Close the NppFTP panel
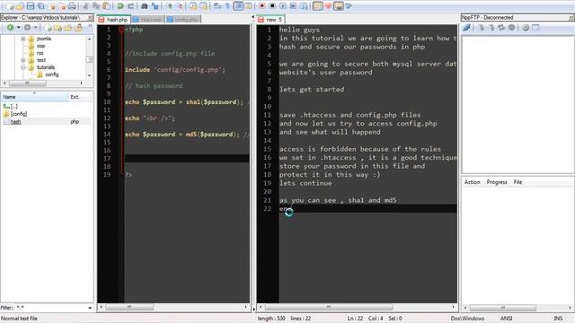The height and width of the screenshot is (323, 575). coord(571,17)
